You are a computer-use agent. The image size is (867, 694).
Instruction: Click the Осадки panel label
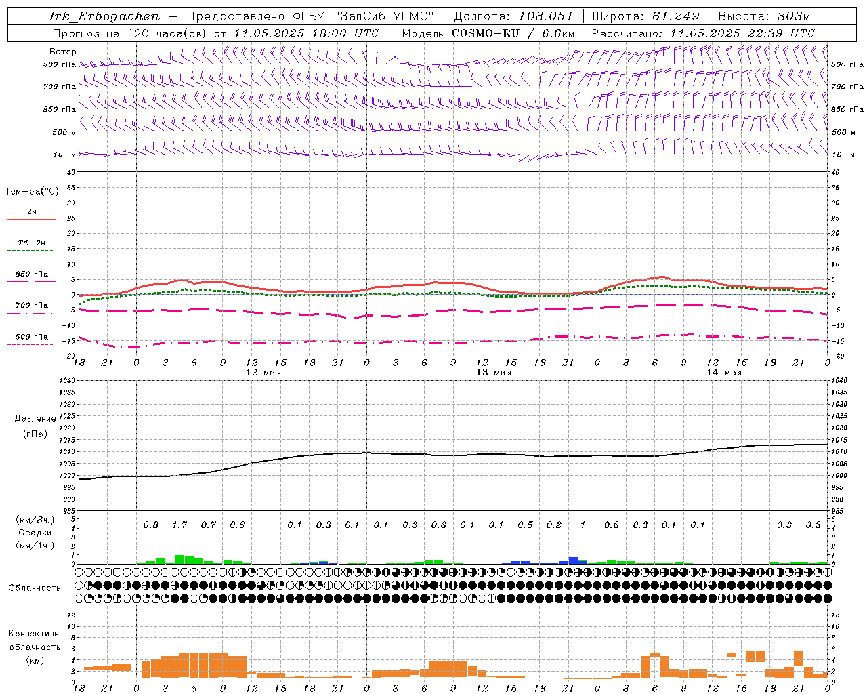35,533
